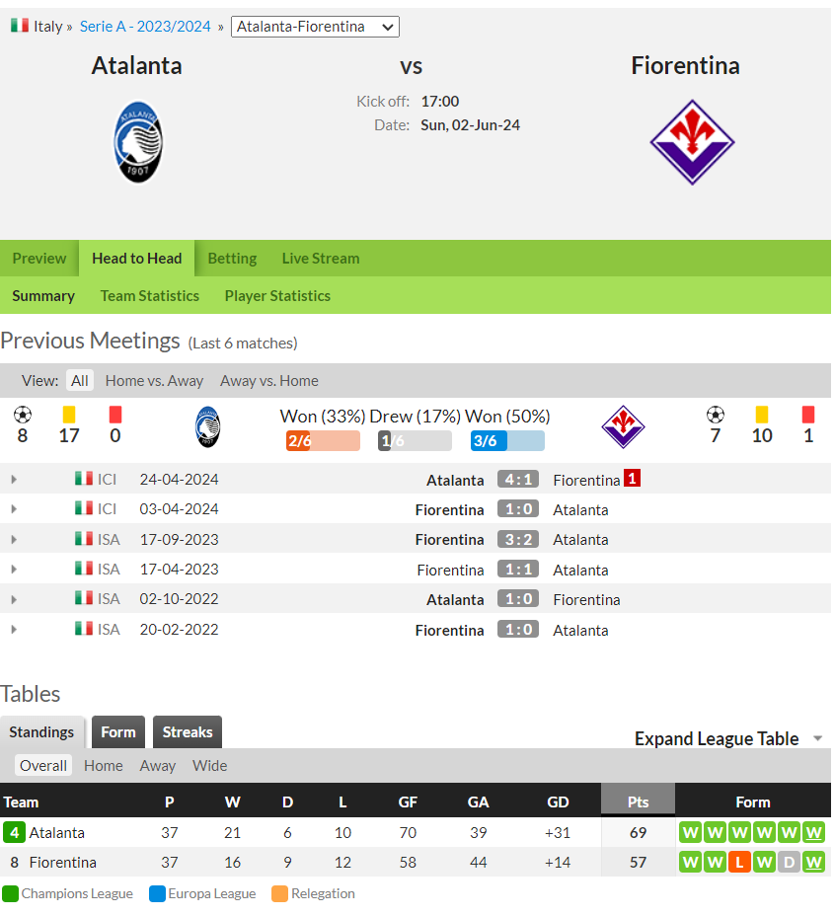Click the small Atalanta crest in Previous Meetings
The image size is (835, 916).
[207, 427]
